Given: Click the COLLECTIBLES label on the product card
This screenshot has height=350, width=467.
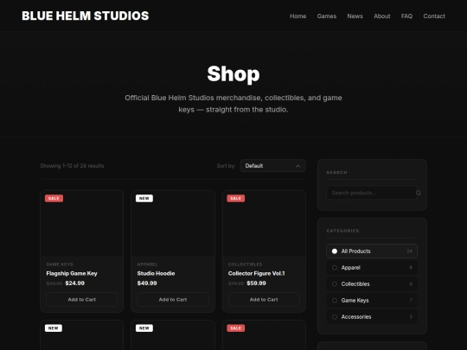Looking at the screenshot, I should coord(245,264).
